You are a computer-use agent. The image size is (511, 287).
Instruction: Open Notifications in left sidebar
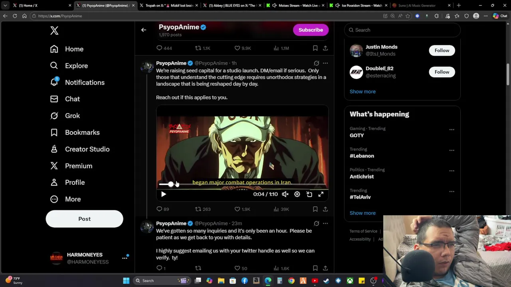click(77, 83)
